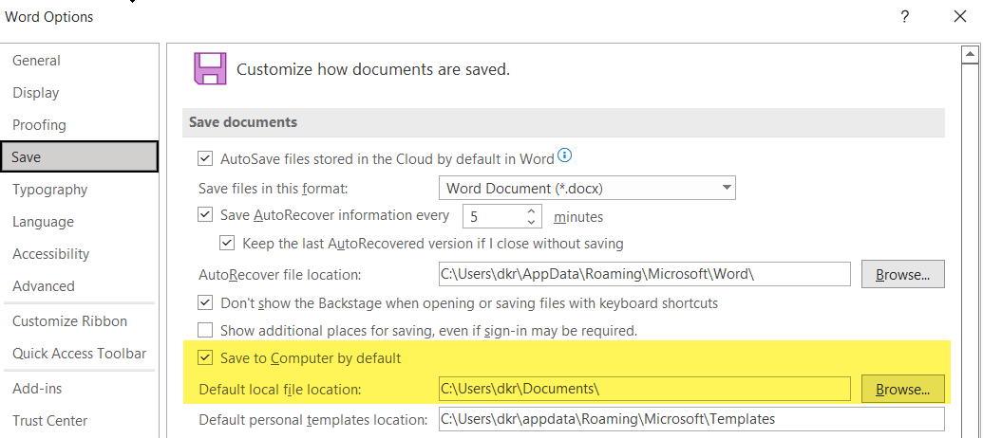Click the vertical scrollbar track
The image size is (983, 438).
(971, 250)
